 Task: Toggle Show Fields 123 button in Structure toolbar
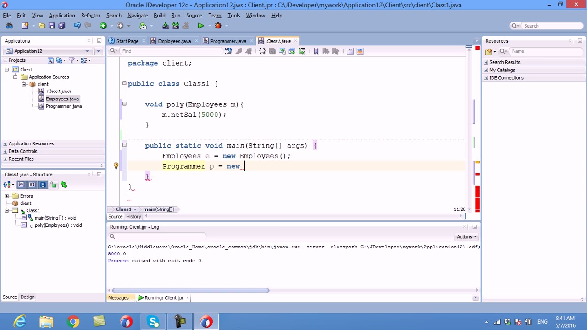[x=32, y=185]
